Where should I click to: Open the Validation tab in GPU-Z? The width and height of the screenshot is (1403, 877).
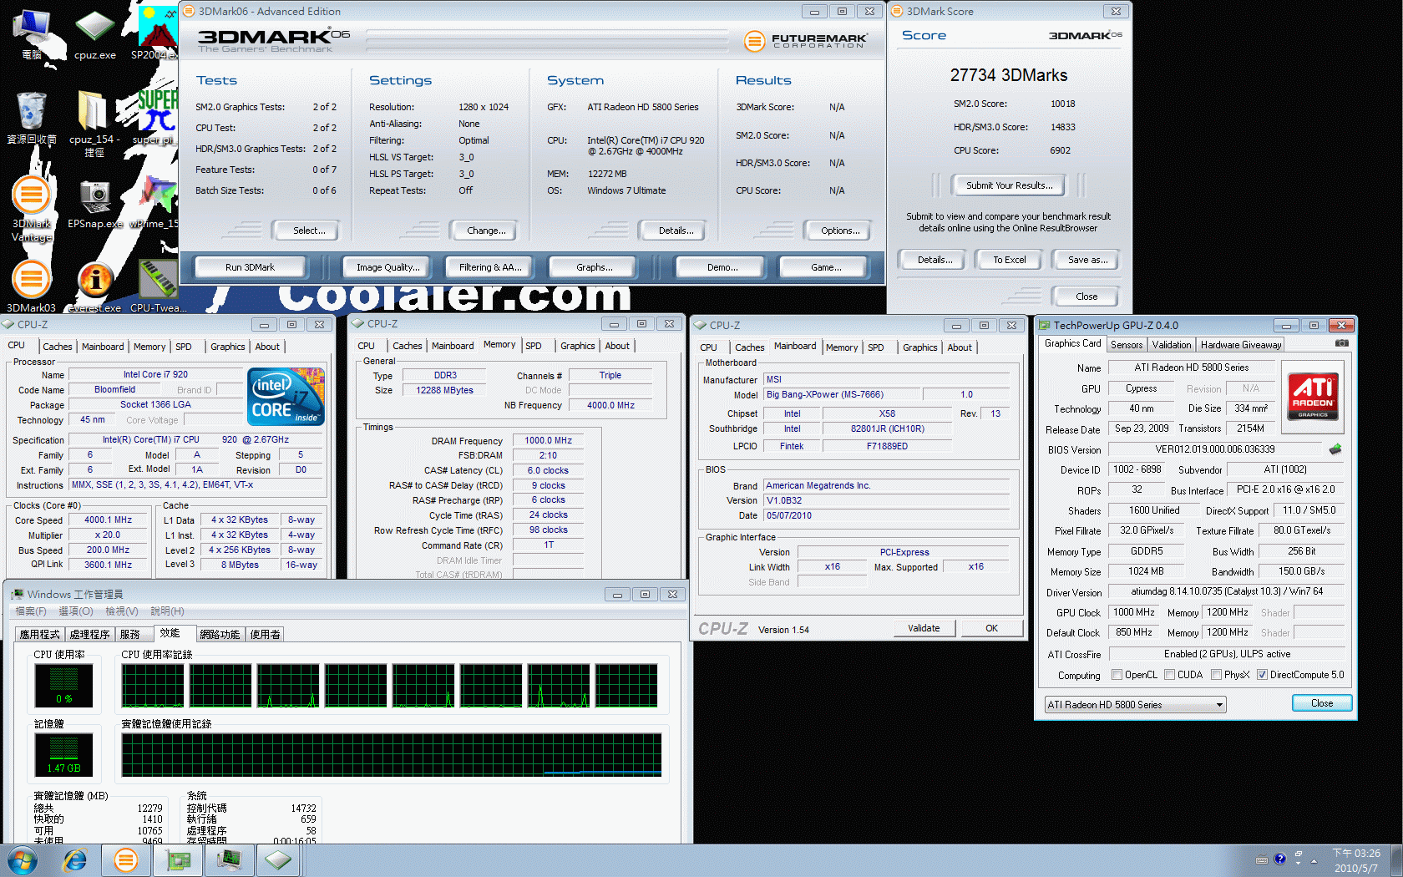coord(1172,345)
